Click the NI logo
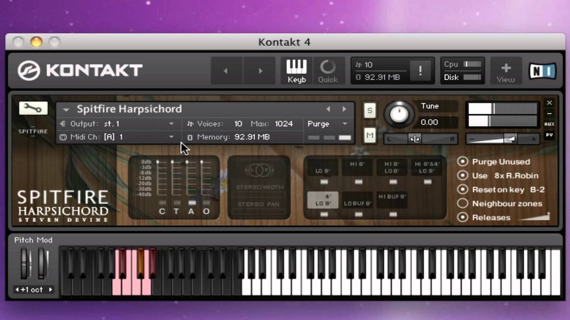The height and width of the screenshot is (320, 570). 542,71
